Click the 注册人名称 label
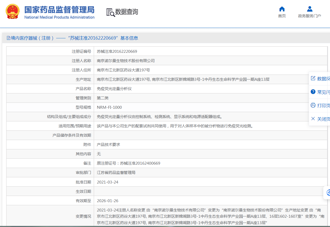The height and width of the screenshot is (227, 330). click(x=81, y=61)
